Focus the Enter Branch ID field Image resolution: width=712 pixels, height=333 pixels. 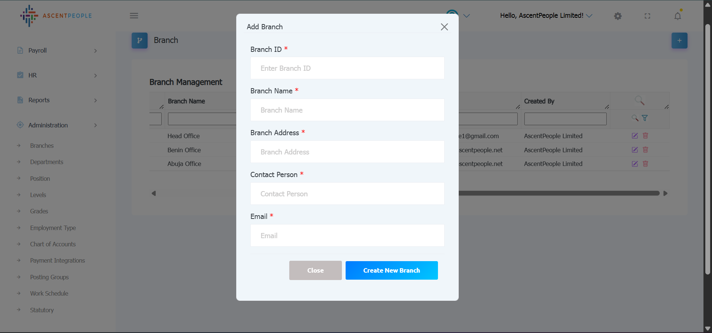coord(347,68)
